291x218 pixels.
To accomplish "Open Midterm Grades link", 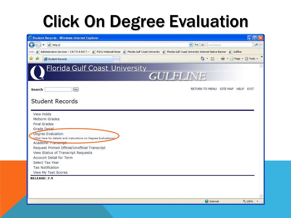I will pyautogui.click(x=46, y=119).
